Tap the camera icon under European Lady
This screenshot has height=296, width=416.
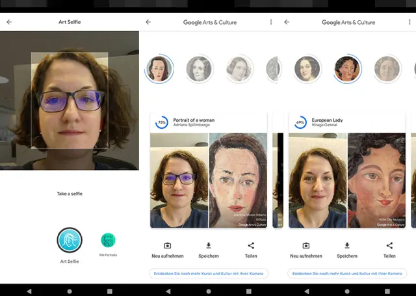(306, 245)
